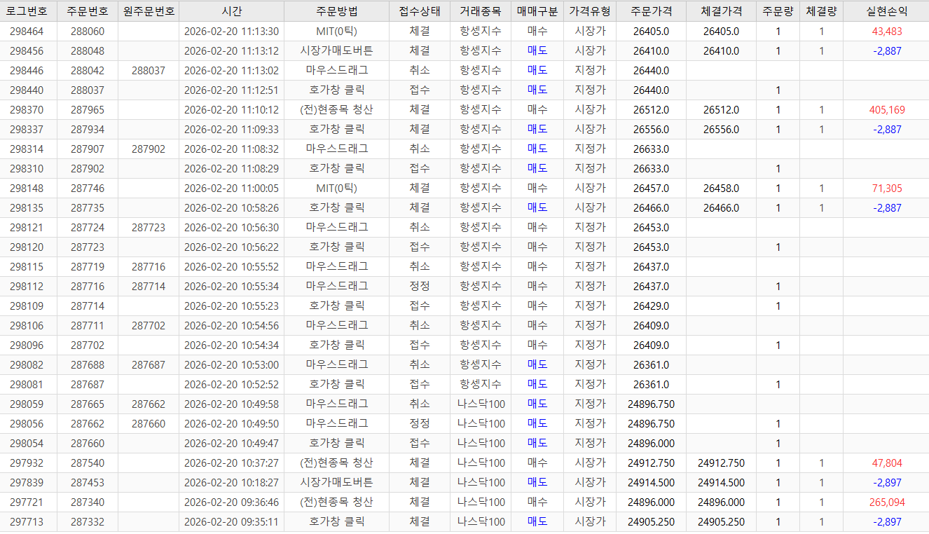
Task: Click the 매매구분 column header
Action: coord(537,11)
